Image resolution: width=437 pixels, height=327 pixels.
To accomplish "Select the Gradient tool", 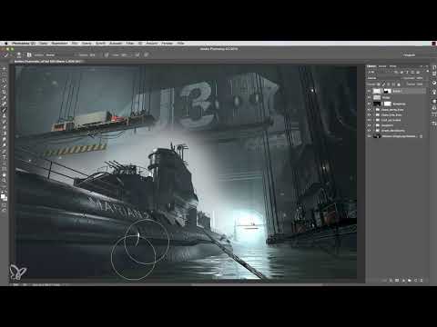I will [x=4, y=134].
